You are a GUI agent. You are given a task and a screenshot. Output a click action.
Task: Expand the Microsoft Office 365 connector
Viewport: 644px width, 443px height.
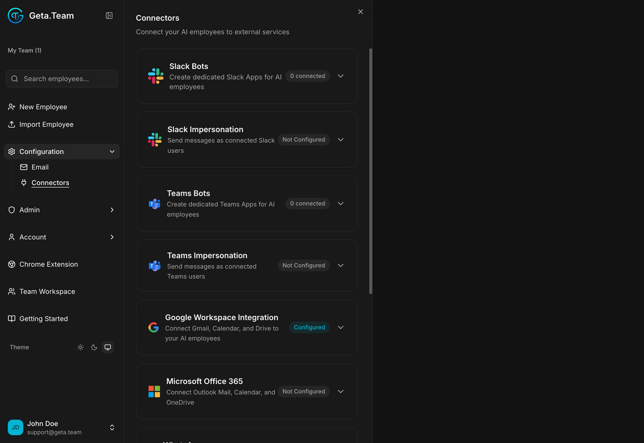click(341, 391)
